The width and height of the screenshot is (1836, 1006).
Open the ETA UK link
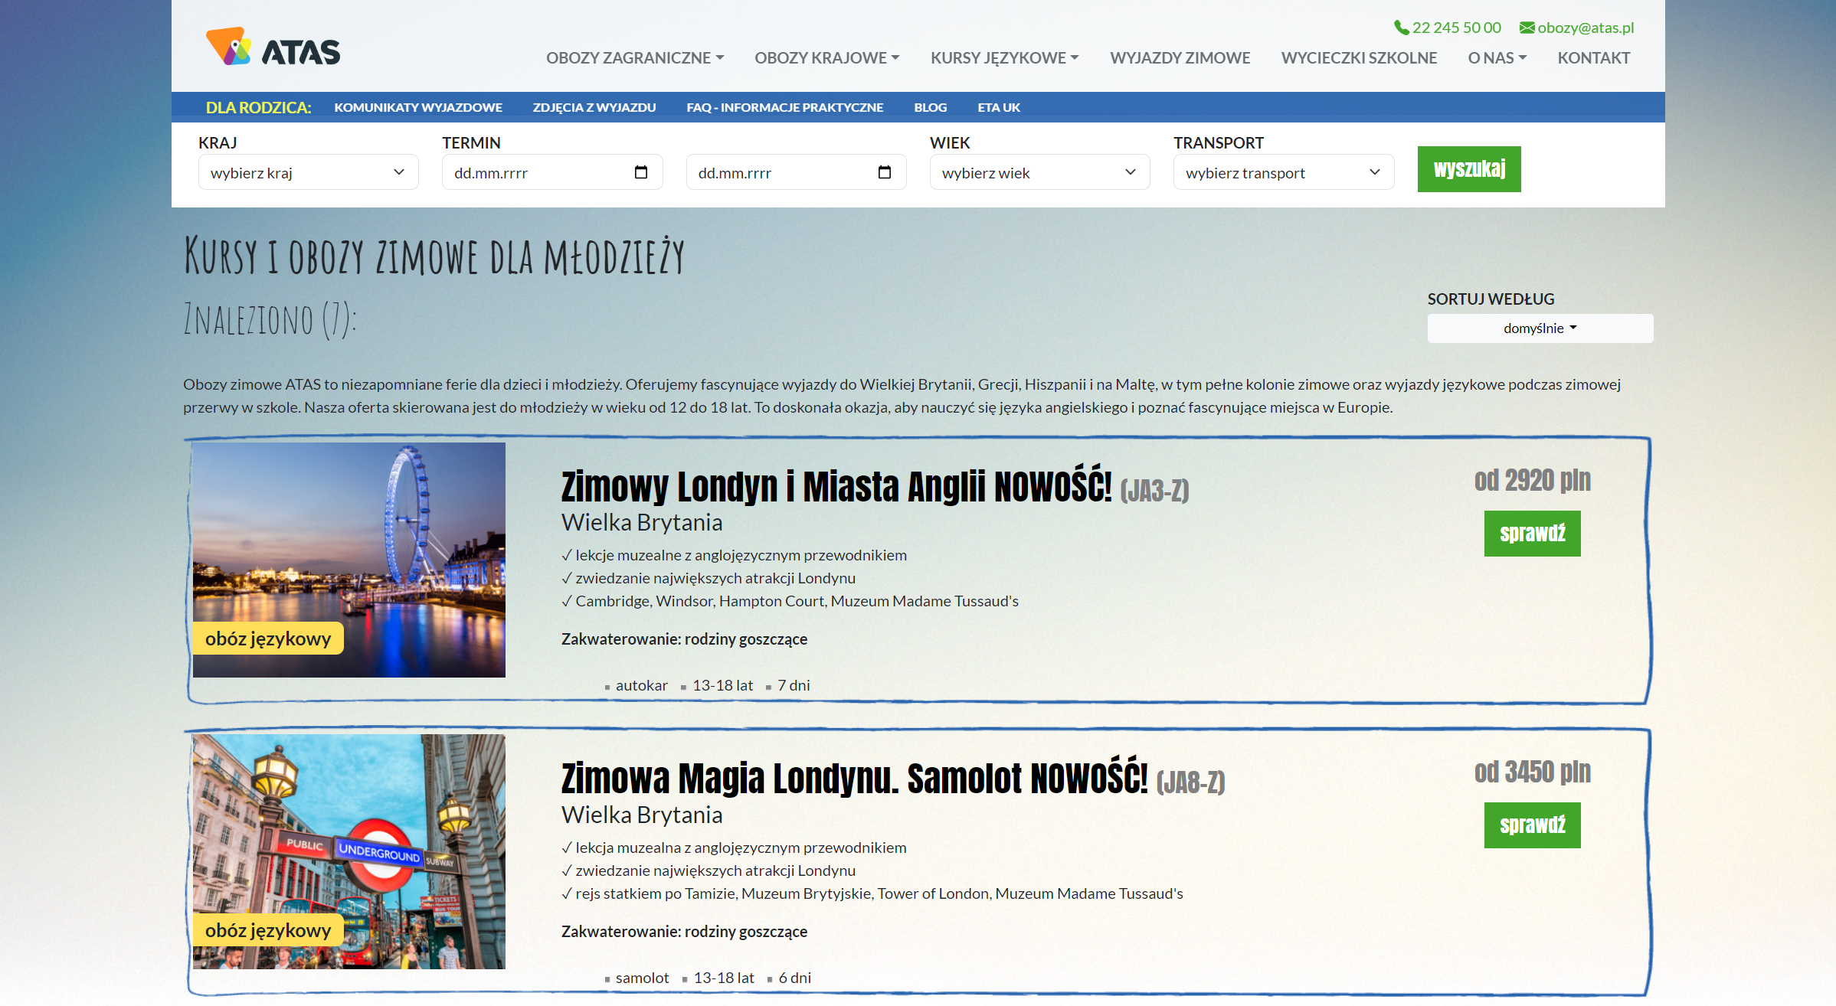998,107
